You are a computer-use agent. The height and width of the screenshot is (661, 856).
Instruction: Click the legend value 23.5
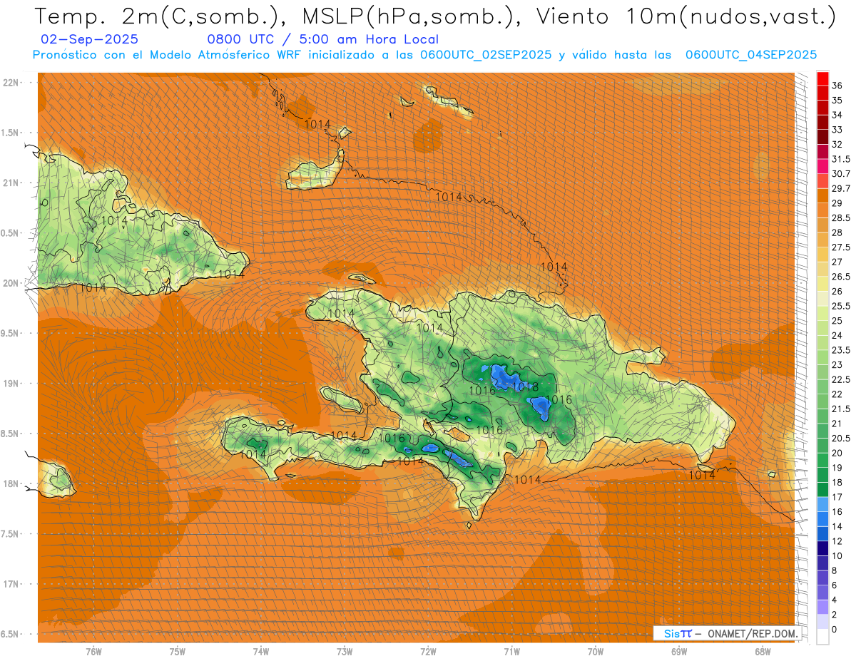pos(841,350)
